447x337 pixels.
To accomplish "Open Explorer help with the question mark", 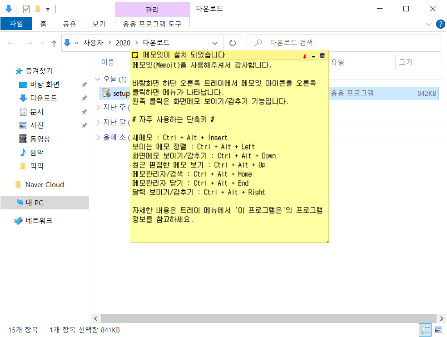I will point(441,24).
